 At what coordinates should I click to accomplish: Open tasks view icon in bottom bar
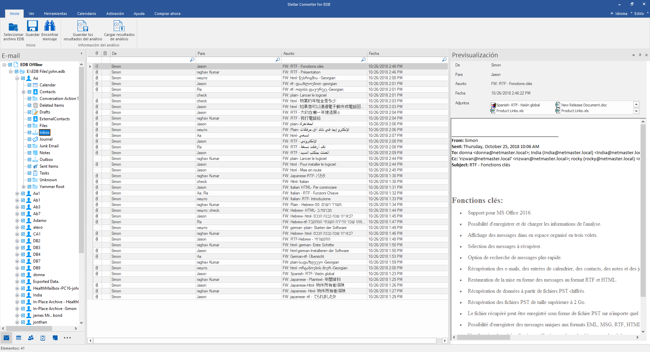[x=43, y=338]
